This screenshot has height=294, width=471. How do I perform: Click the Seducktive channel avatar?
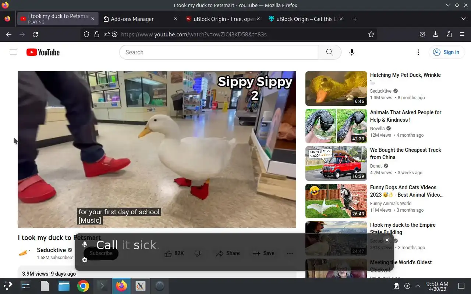[25, 253]
